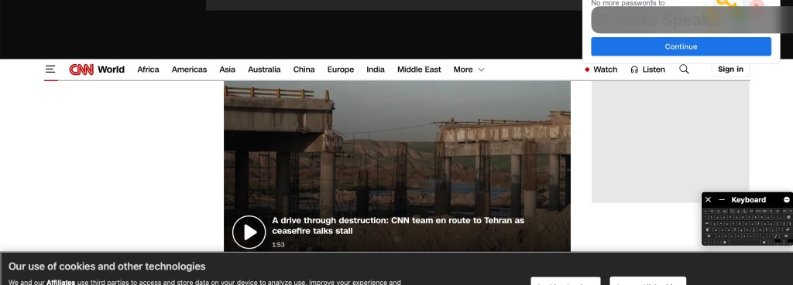
Task: Click Listen with headphones icon
Action: (648, 70)
